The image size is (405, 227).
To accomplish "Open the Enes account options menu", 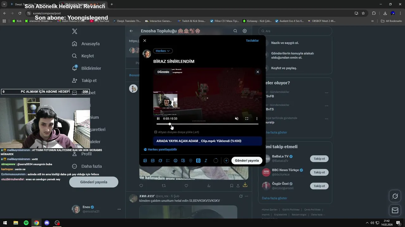I will (119, 209).
